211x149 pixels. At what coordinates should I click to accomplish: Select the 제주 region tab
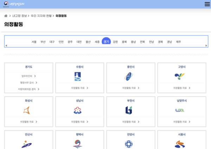coord(178,42)
